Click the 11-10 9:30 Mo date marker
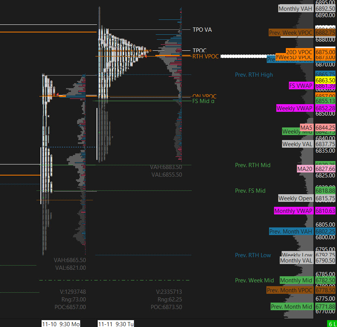This screenshot has width=337, height=327. tap(61, 324)
